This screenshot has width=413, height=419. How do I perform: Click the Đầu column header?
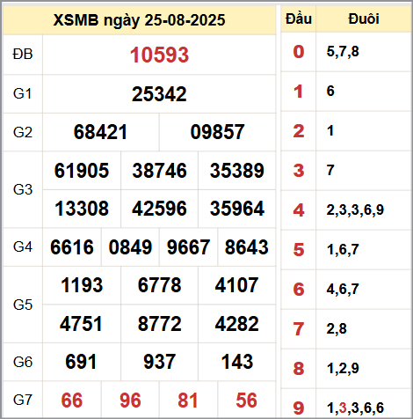[299, 18]
